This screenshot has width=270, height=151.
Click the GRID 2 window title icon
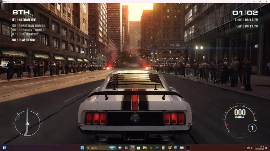click(x=1, y=2)
